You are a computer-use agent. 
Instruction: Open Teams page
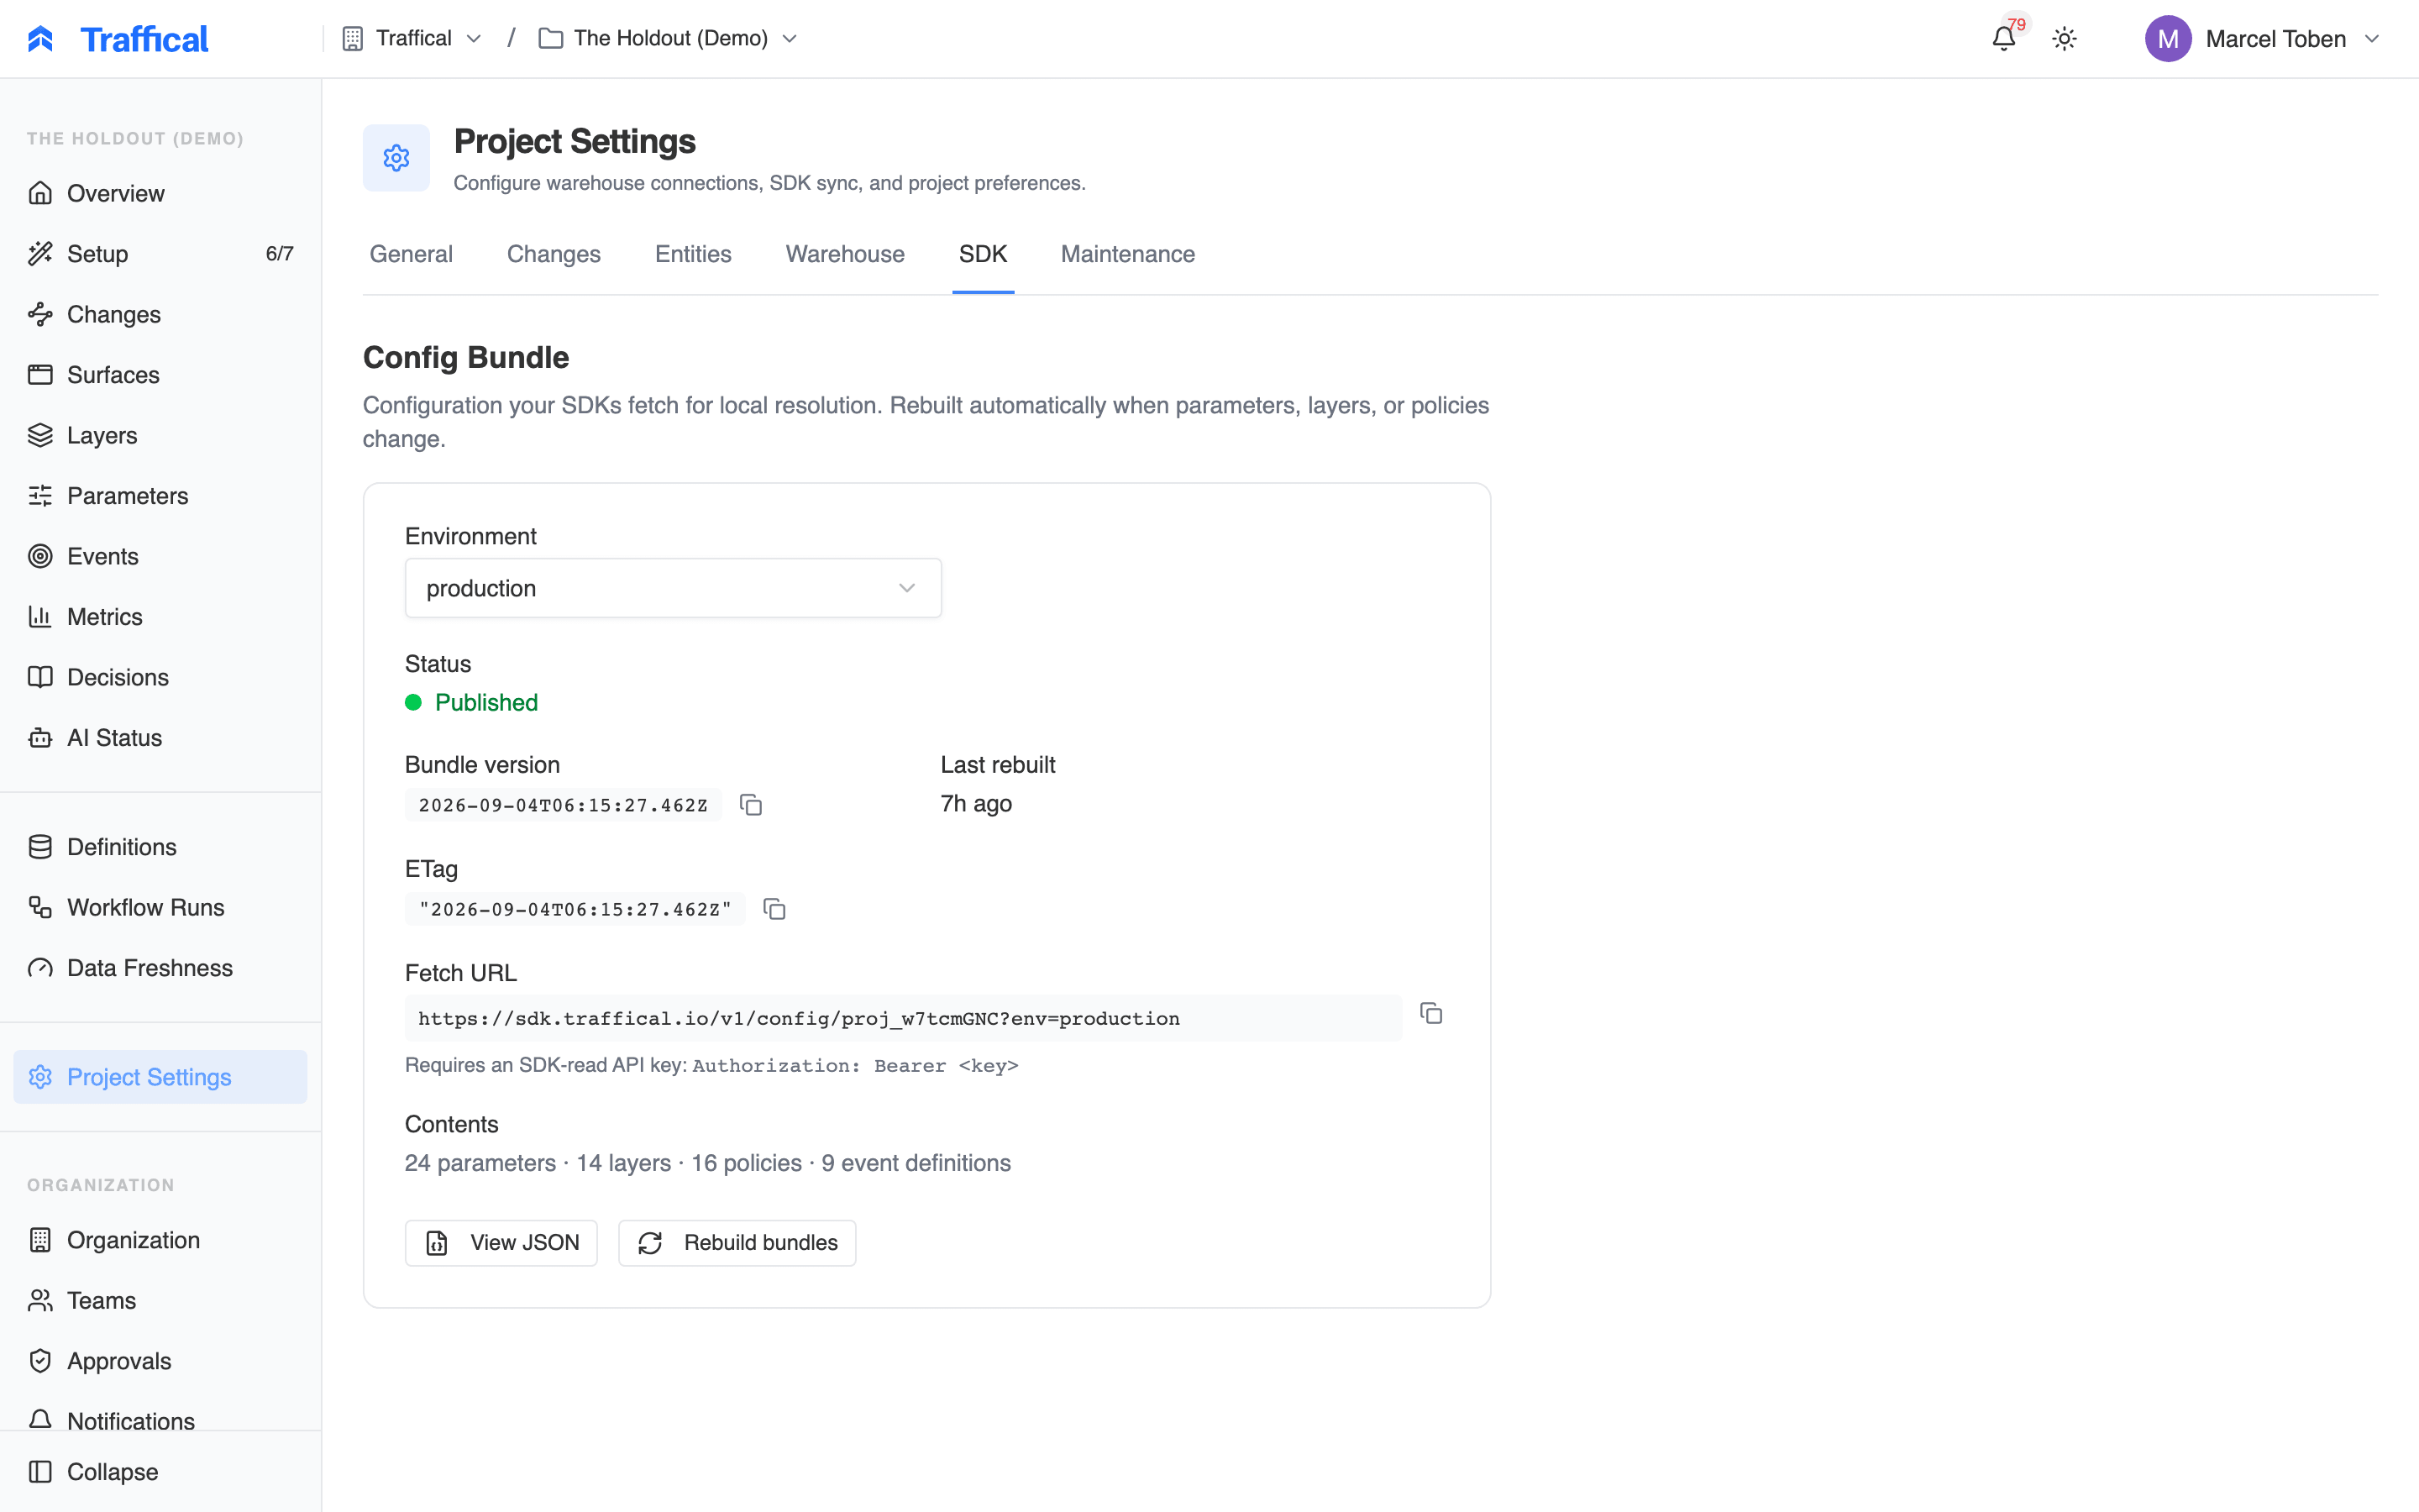point(161,1300)
